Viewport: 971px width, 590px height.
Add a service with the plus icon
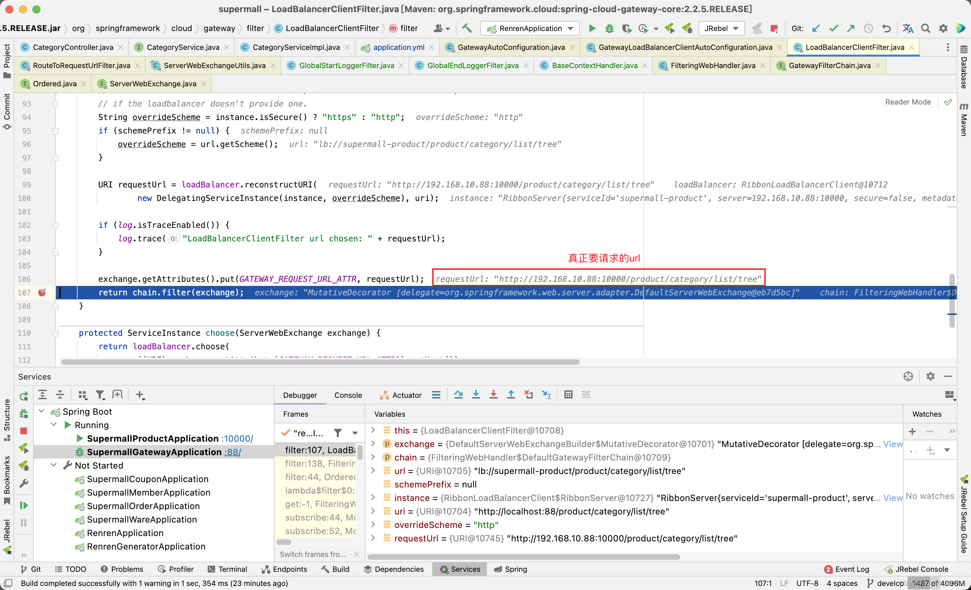[140, 394]
